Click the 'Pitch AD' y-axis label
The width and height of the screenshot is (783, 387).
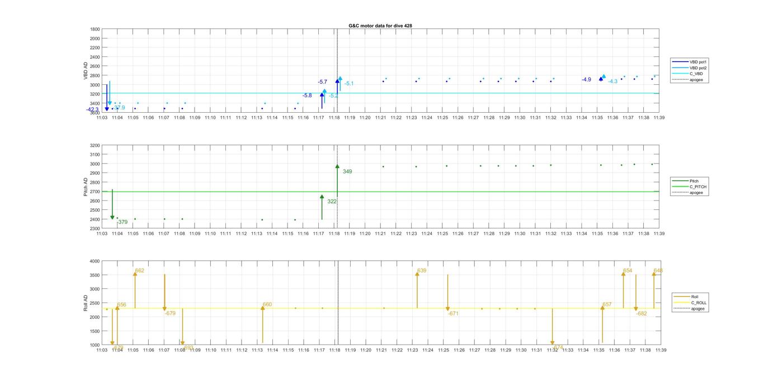click(86, 187)
